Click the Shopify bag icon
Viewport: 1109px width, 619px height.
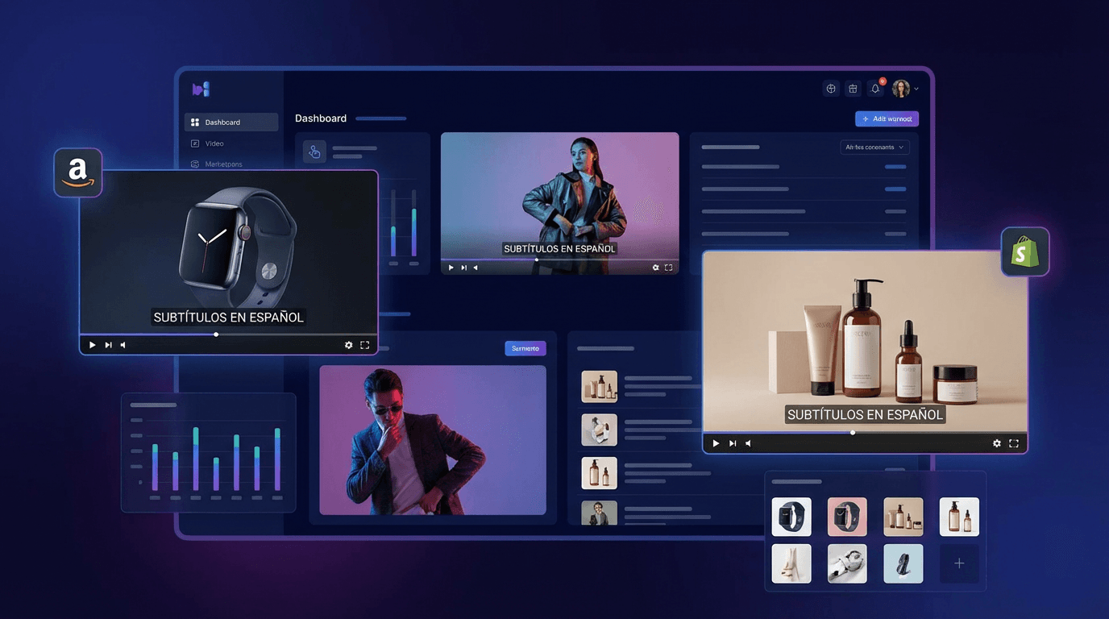[x=1024, y=252]
